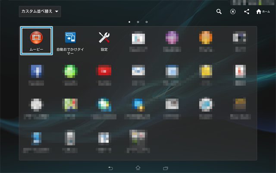
Task: Show recent apps from navigation bar
Action: pos(165,167)
